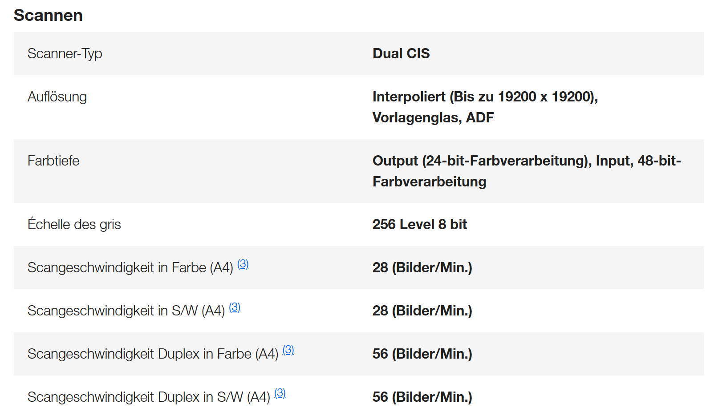Select the Auflösung row label
This screenshot has height=412, width=706.
click(x=57, y=97)
